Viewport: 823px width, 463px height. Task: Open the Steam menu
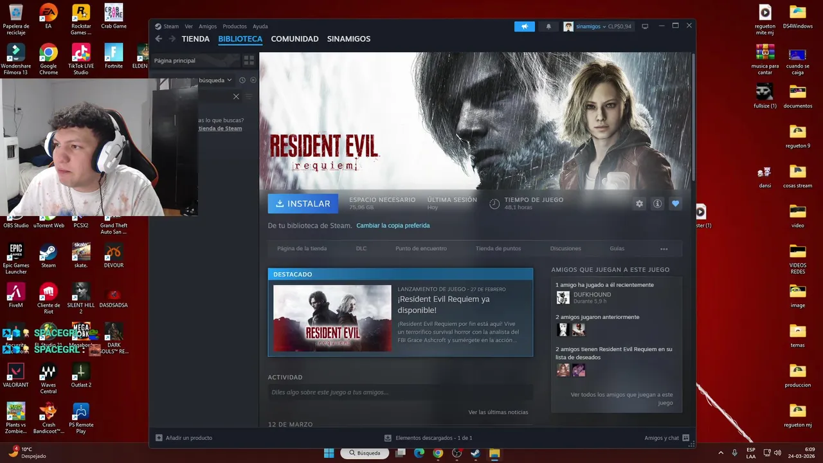click(171, 26)
